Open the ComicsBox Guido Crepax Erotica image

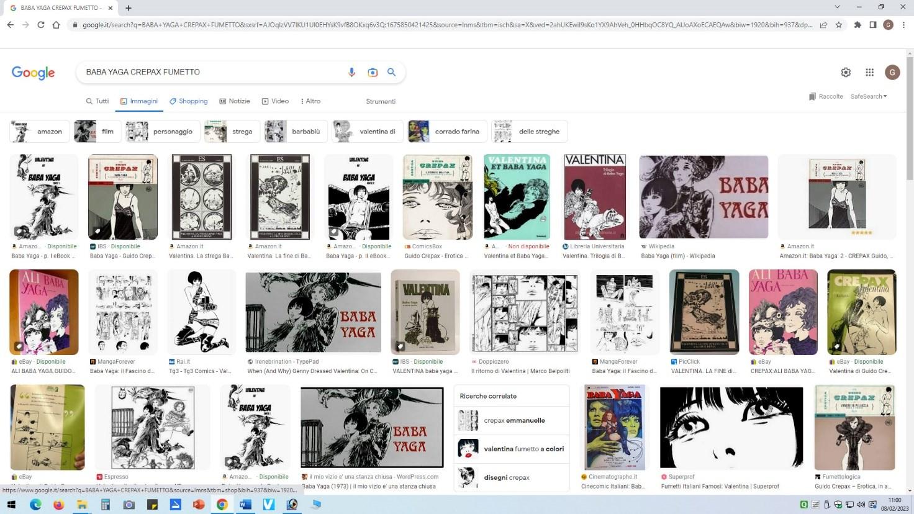(438, 197)
